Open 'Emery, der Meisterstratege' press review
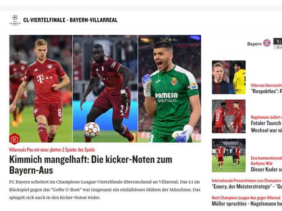Screen dimensions: 282x211 coord(247,187)
